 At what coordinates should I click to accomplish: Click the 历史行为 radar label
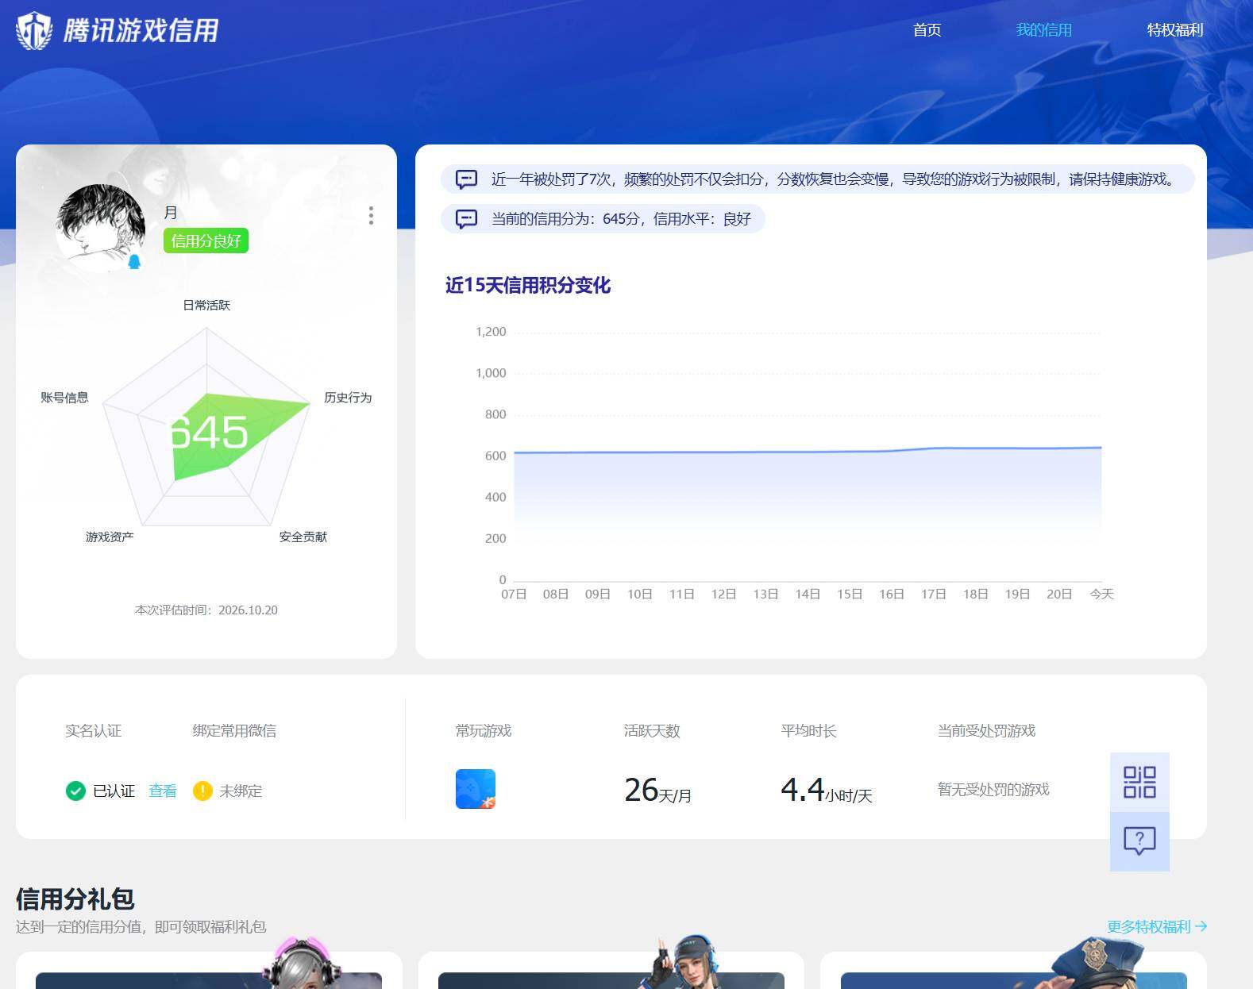pos(348,397)
